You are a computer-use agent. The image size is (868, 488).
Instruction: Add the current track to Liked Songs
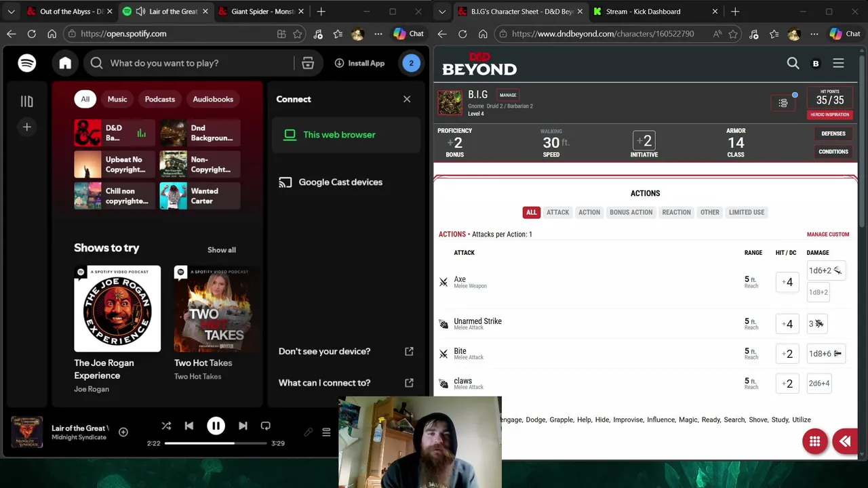click(123, 432)
